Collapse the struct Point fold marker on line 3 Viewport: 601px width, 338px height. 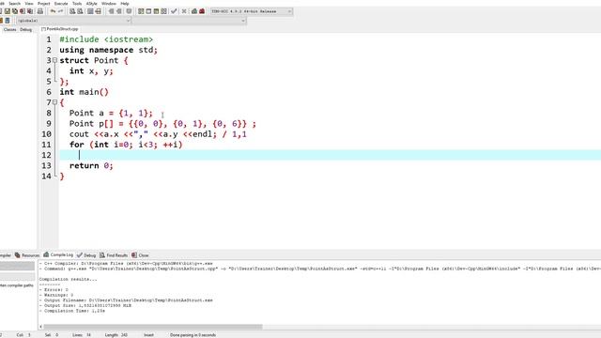(x=54, y=60)
